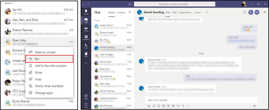Start an audio call with Daniel Gooding
This screenshot has width=269, height=110.
[251, 12]
